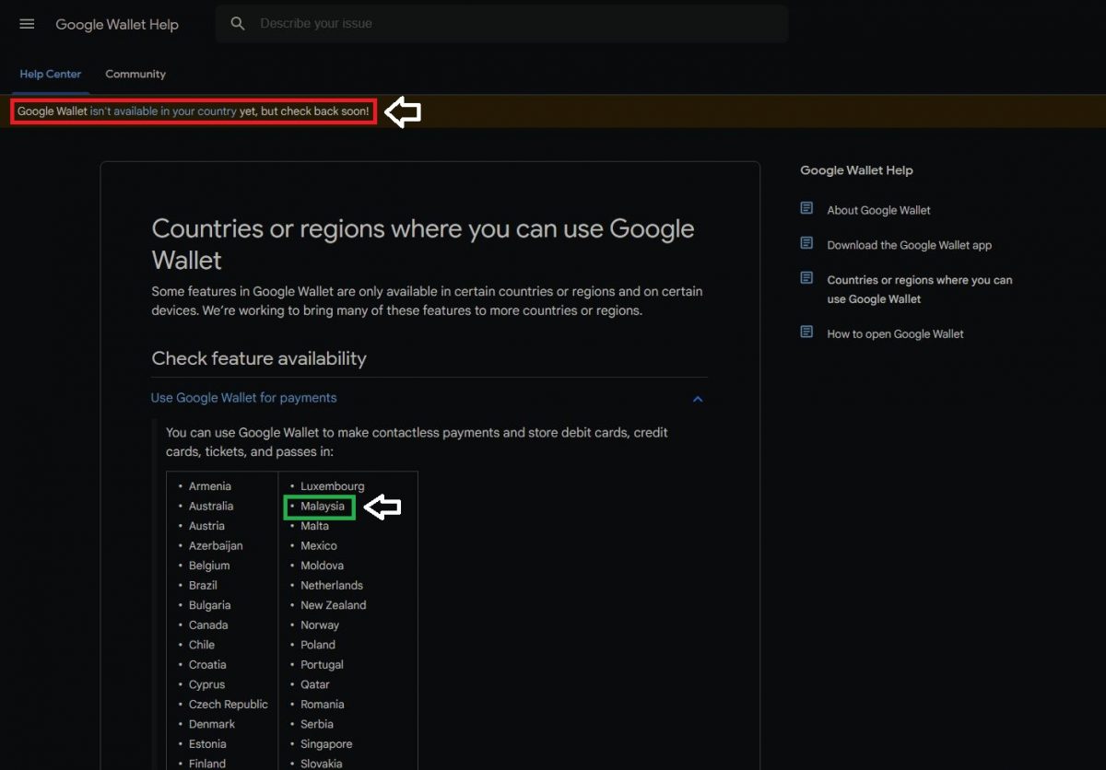The image size is (1106, 770).
Task: Focus the Describe your issue search field
Action: click(502, 24)
